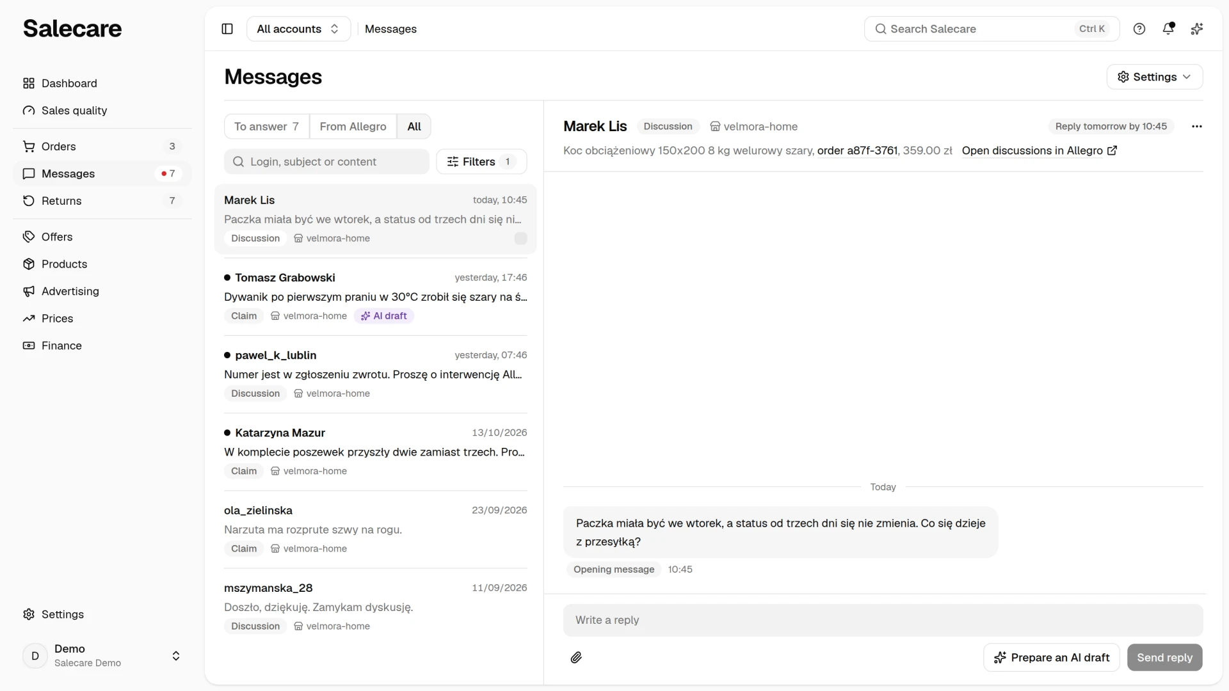This screenshot has height=691, width=1229.
Task: Toggle the sidebar panel icon
Action: tap(227, 29)
